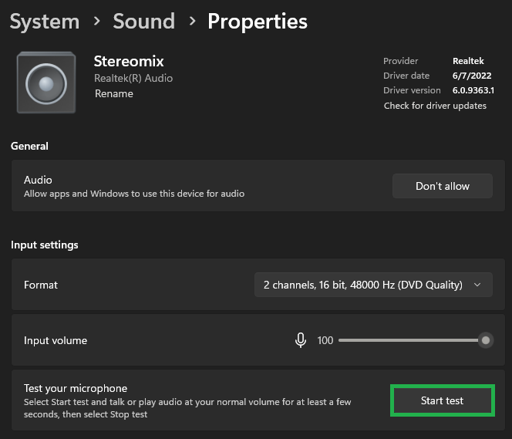Open the 2 channels, 16 bit format combo box
This screenshot has width=512, height=439.
coord(363,285)
